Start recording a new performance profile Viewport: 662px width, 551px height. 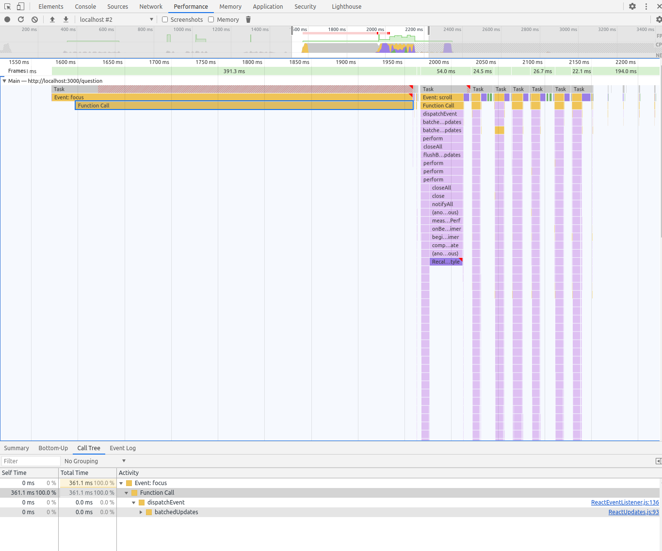coord(6,19)
